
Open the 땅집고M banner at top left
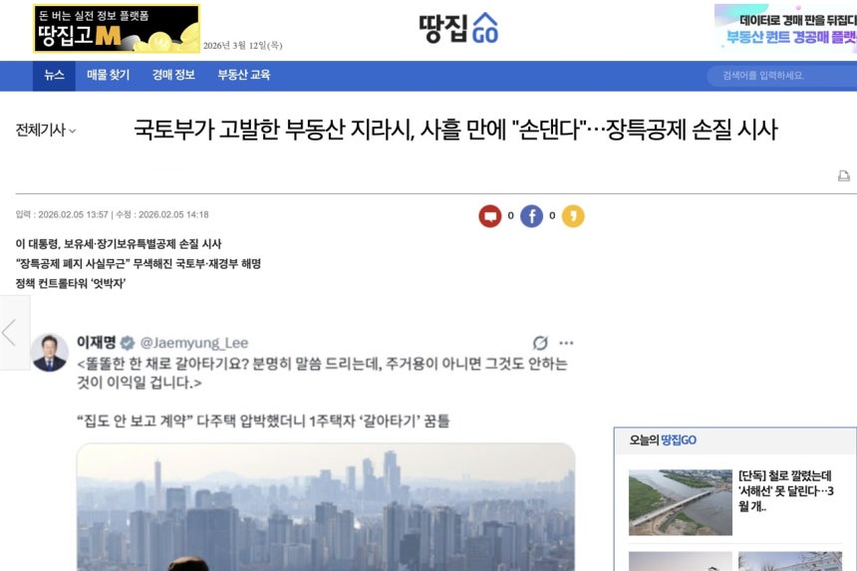tap(117, 29)
